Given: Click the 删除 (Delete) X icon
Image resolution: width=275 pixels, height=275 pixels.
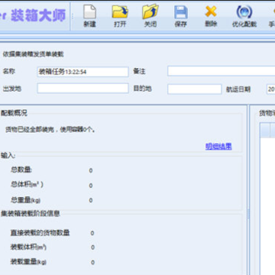Looking at the screenshot, I should click(211, 16).
